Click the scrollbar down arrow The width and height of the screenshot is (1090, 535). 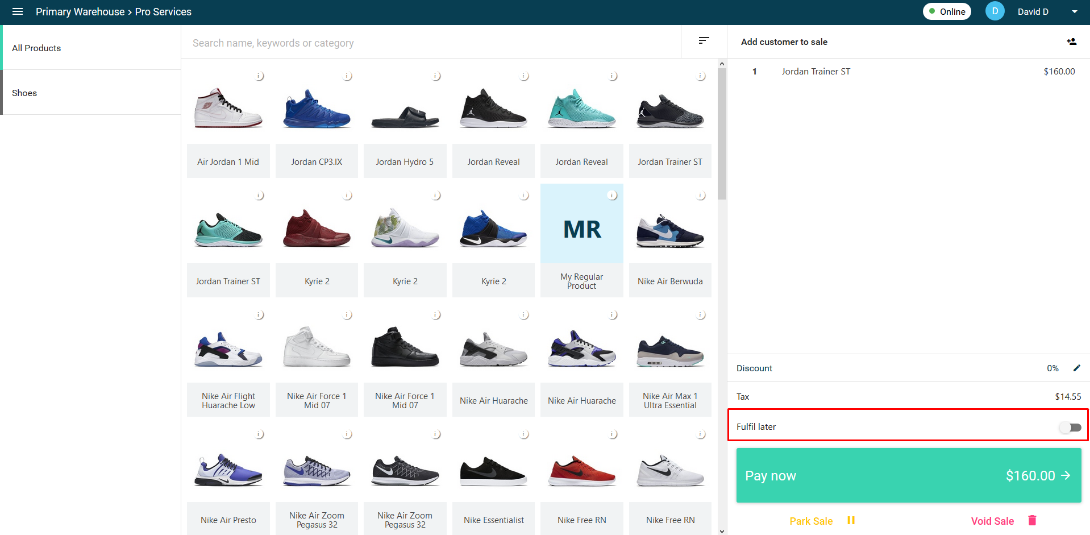click(x=722, y=531)
